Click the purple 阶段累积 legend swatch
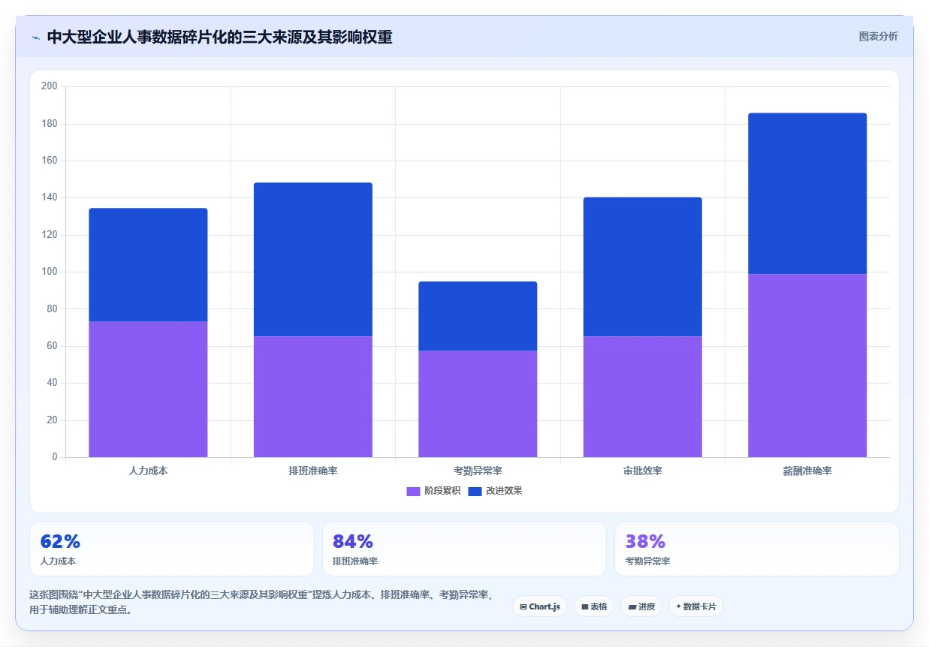Viewport: 929px width, 647px height. [414, 491]
